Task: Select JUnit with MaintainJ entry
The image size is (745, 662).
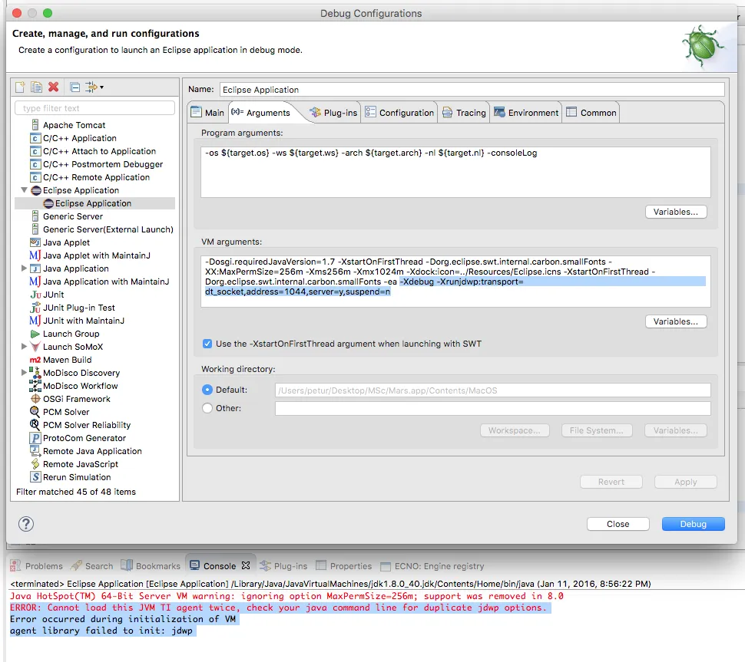Action: click(84, 321)
